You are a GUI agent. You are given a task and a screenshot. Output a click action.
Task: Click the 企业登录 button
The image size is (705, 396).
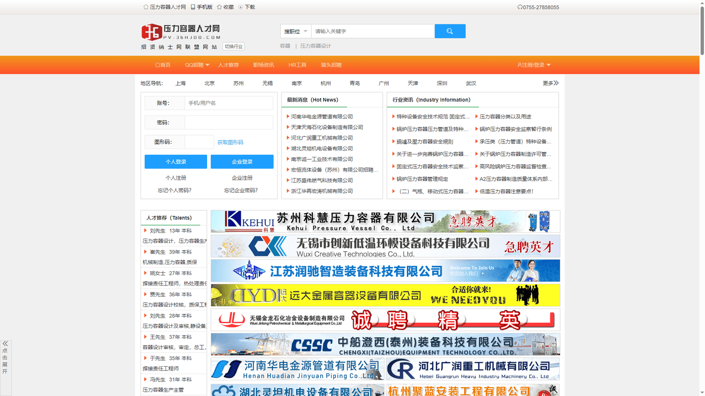(x=242, y=162)
